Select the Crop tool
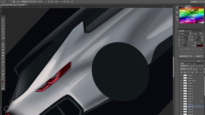The width and height of the screenshot is (205, 115). tap(3, 32)
